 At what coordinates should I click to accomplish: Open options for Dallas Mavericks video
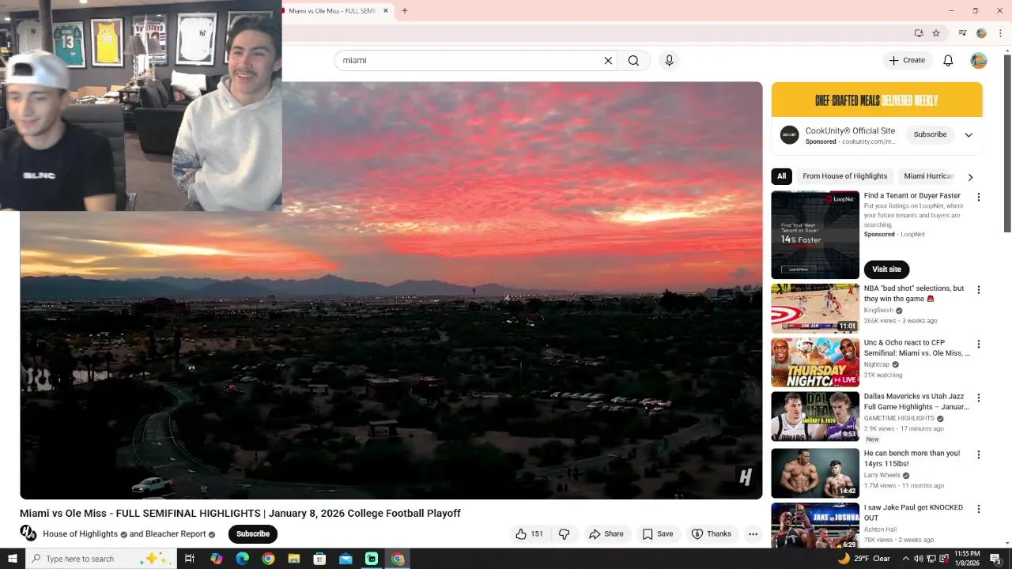tap(978, 398)
